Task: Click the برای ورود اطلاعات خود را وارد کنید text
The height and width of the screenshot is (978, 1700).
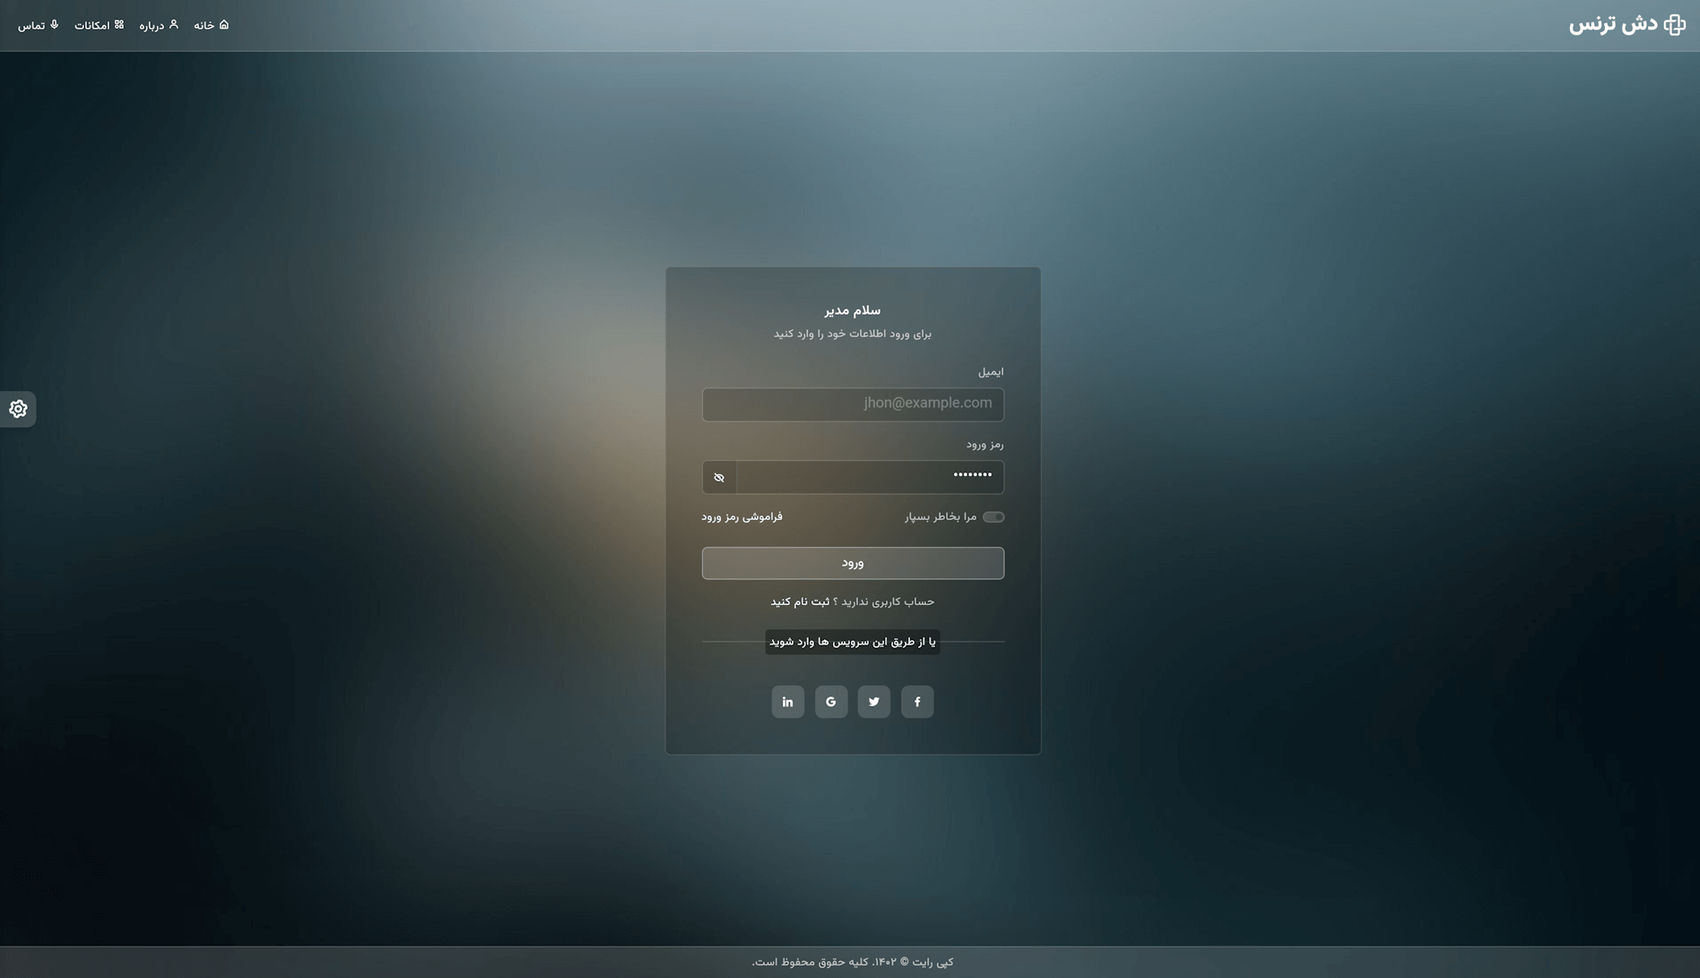Action: click(853, 333)
